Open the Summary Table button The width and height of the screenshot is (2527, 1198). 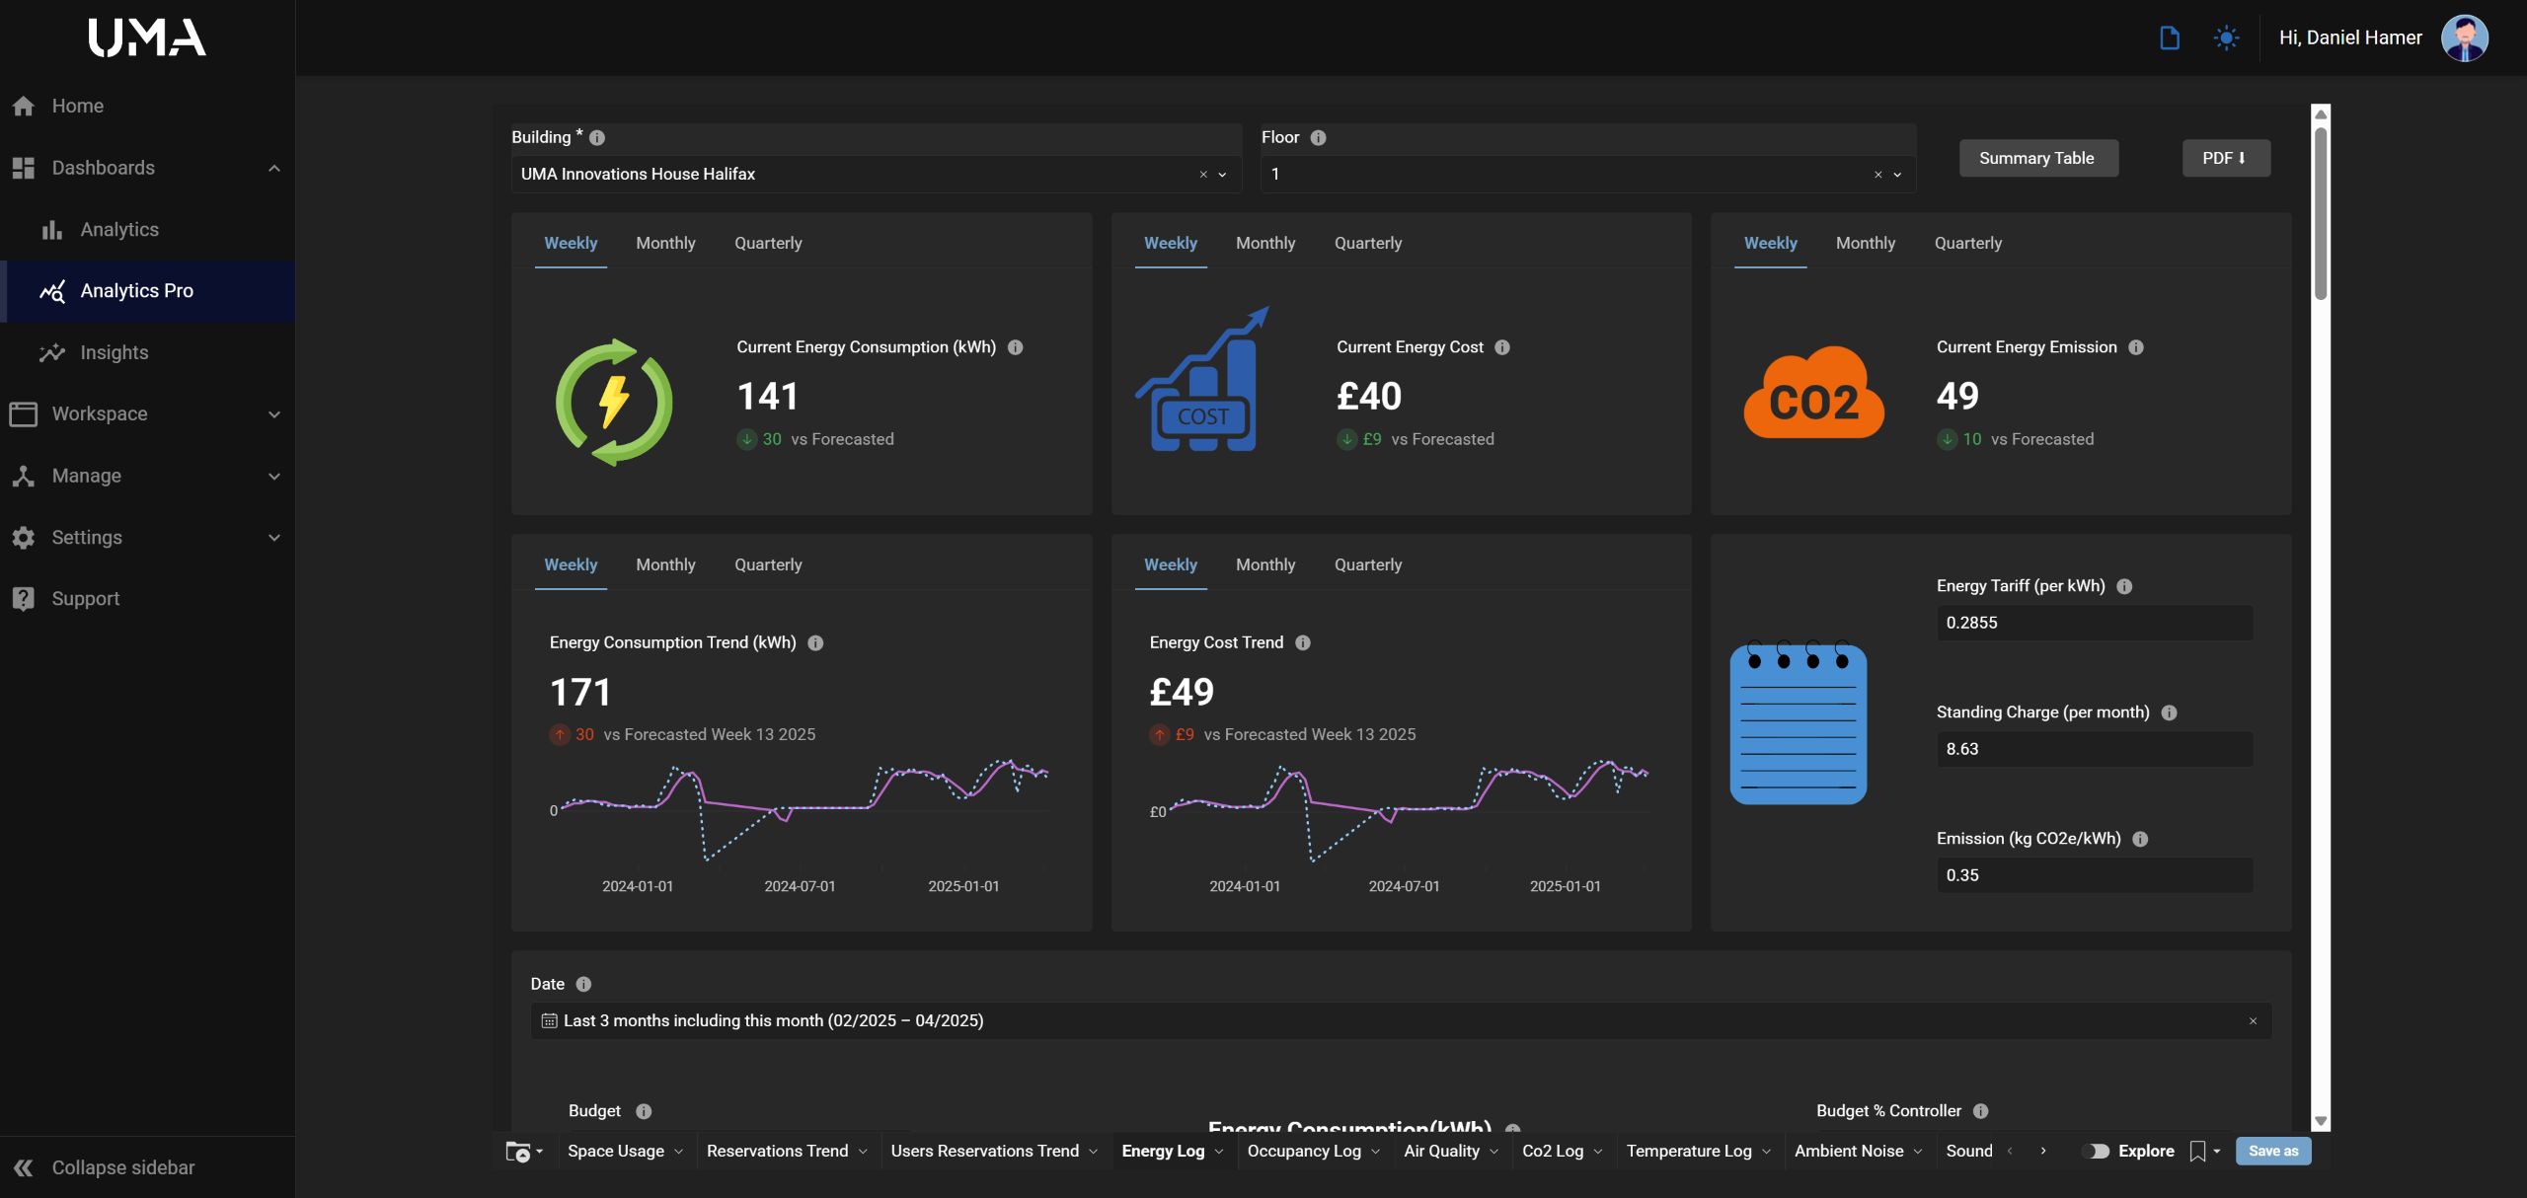[x=2037, y=158]
